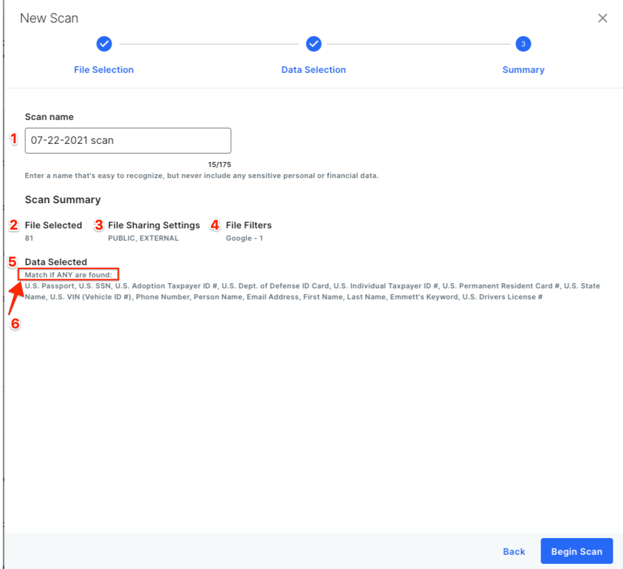Click the Begin Scan button
This screenshot has width=623, height=569.
tap(577, 551)
